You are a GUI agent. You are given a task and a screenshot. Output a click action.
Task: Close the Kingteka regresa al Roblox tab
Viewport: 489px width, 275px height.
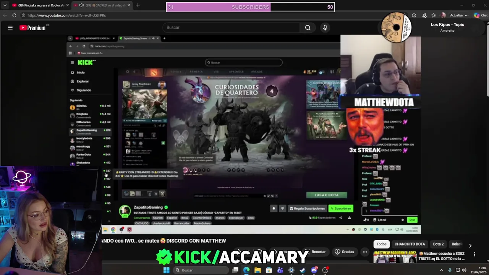68,5
